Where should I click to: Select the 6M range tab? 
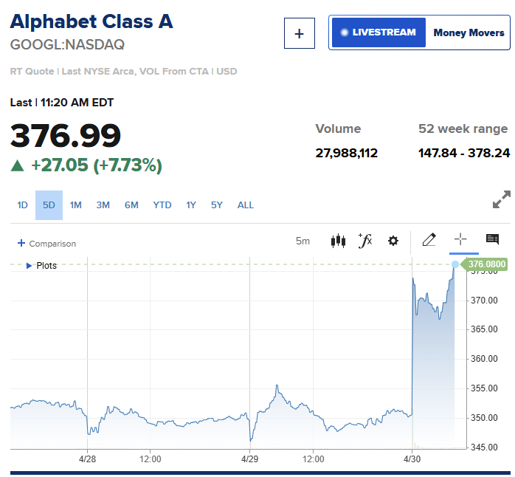[x=131, y=205]
